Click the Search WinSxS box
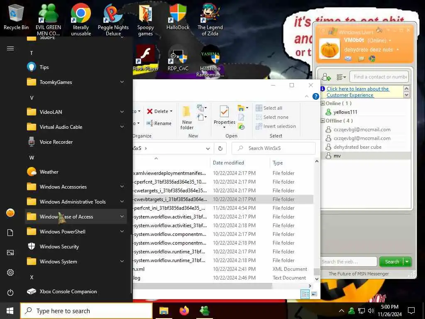Screen dimensions: 425x319 (x=274, y=148)
